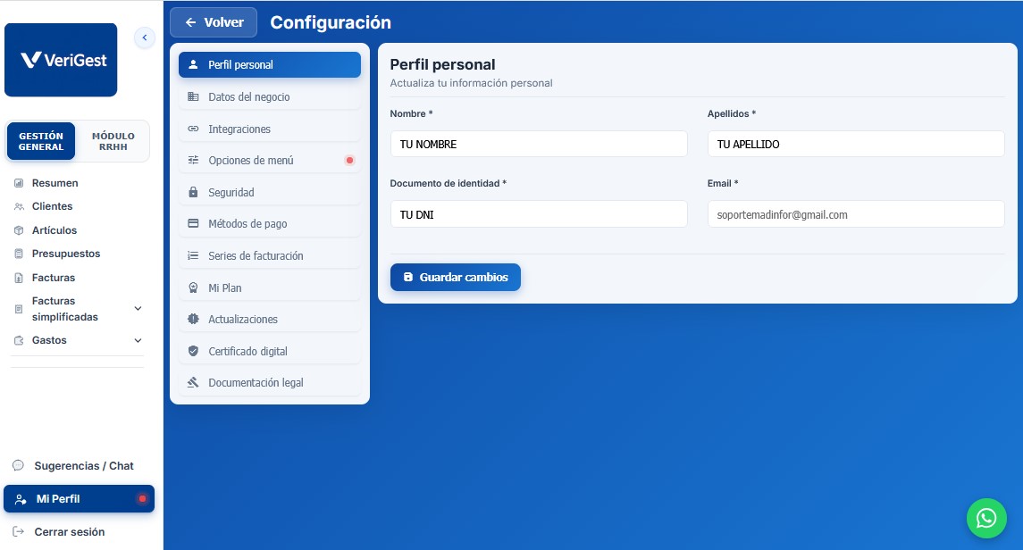
Task: Click the Integraciones link icon
Action: click(x=193, y=129)
